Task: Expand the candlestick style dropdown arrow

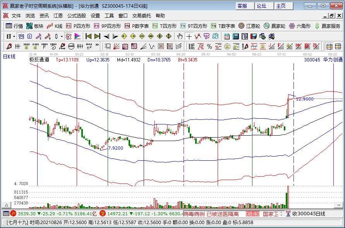Action: 62,36
